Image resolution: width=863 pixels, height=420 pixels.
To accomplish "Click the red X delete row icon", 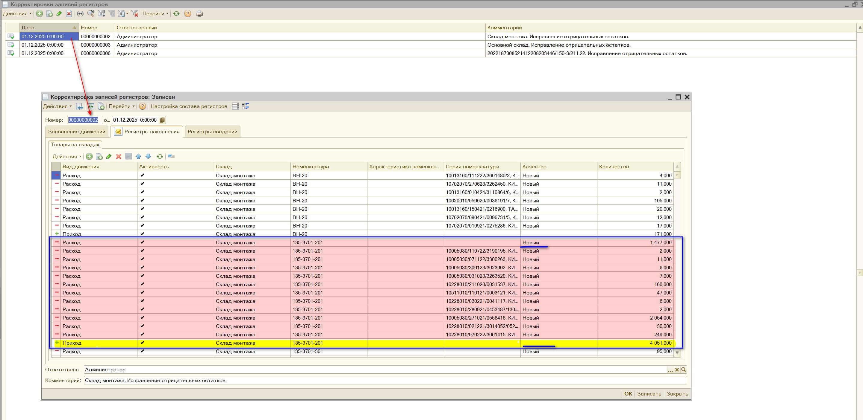I will click(119, 157).
